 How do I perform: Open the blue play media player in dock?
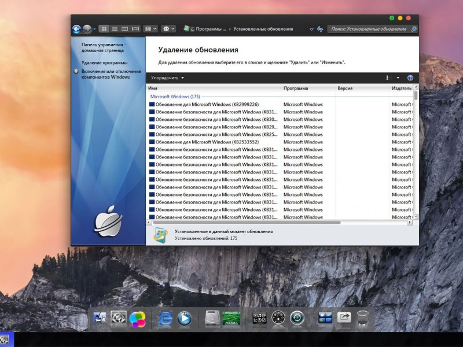[x=184, y=319]
